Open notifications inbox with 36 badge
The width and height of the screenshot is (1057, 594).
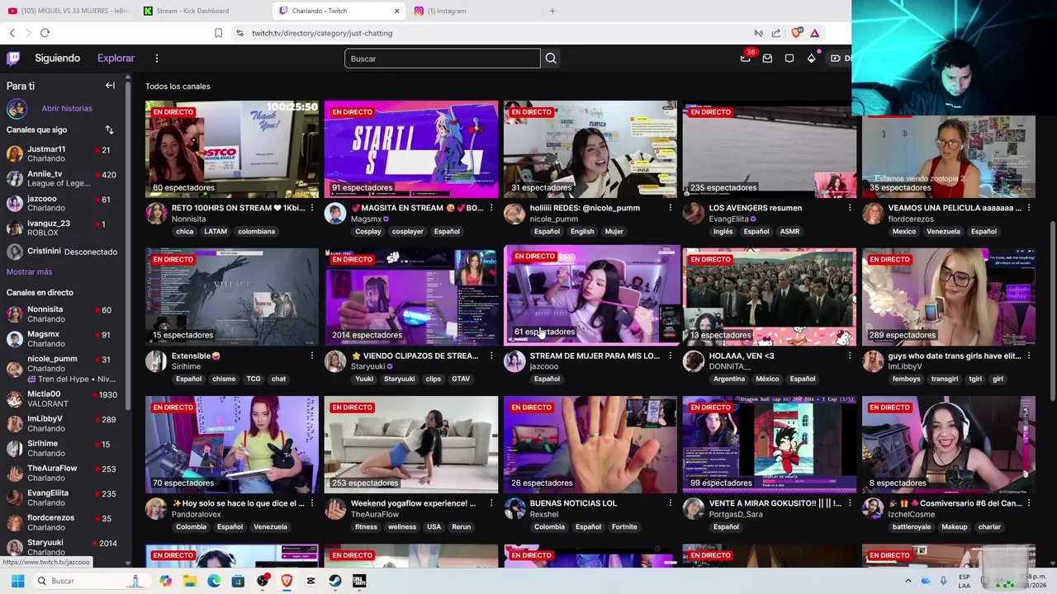click(x=746, y=58)
